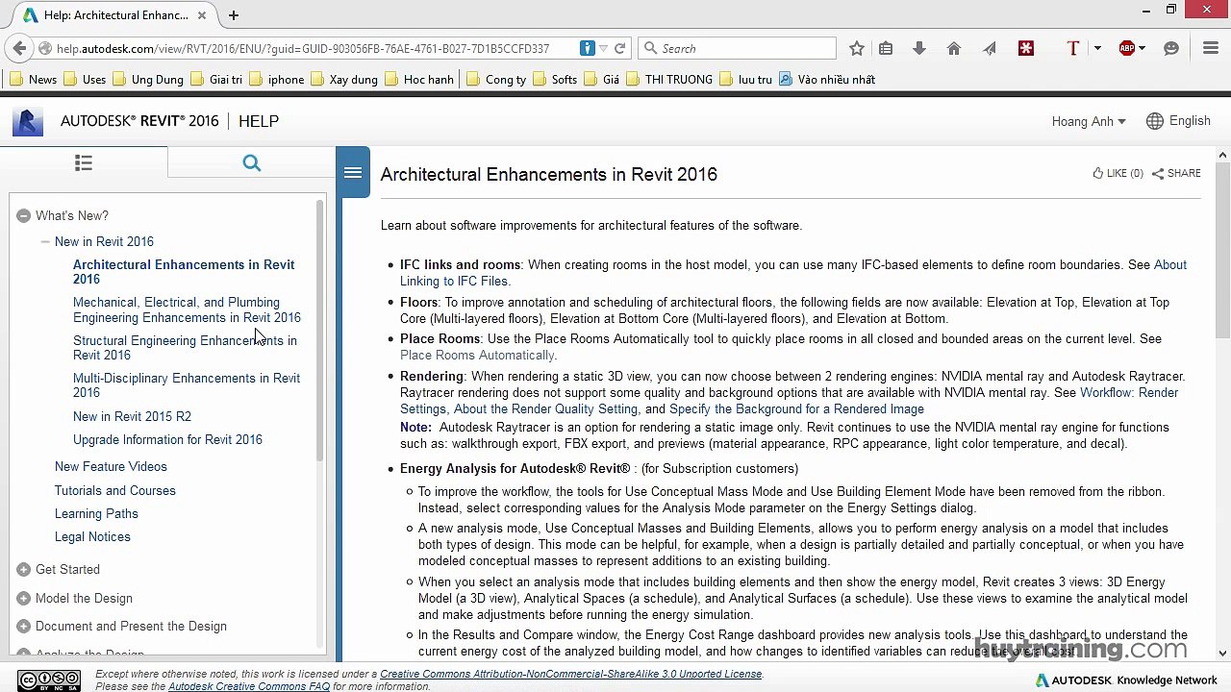Click the Autodesk Revit logo icon

click(28, 122)
